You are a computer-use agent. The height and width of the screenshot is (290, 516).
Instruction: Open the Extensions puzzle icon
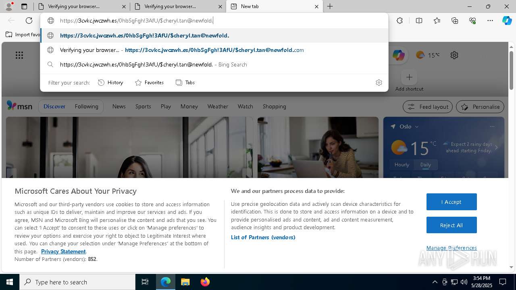[399, 21]
